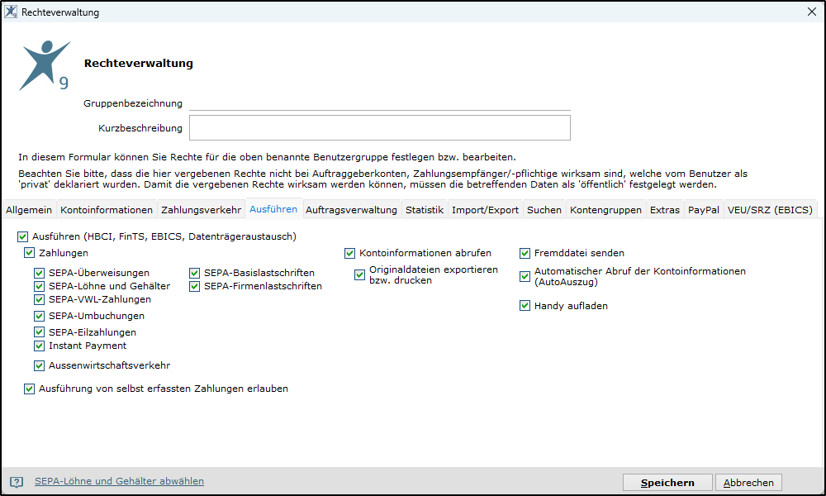Toggle the Handy aufladen checkbox
826x496 pixels.
[x=525, y=306]
